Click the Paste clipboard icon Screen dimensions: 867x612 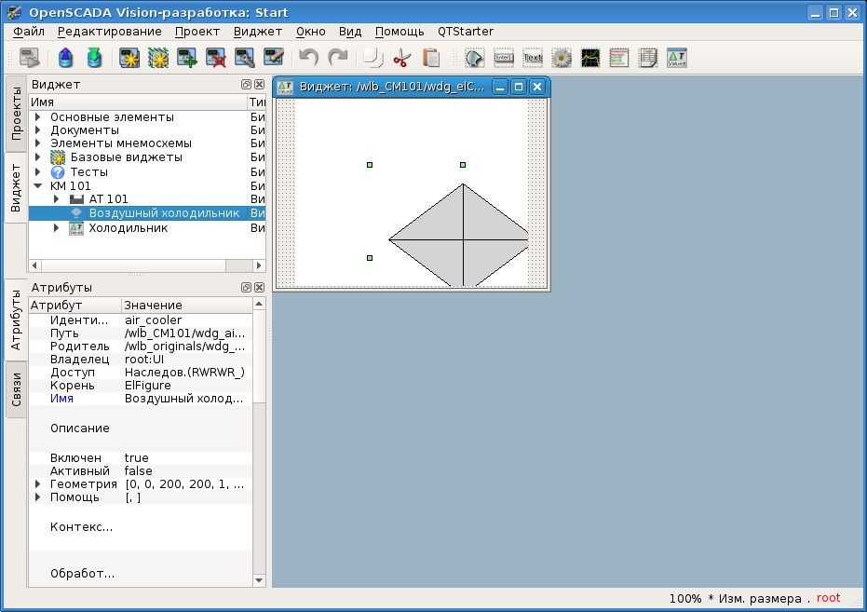[x=431, y=58]
